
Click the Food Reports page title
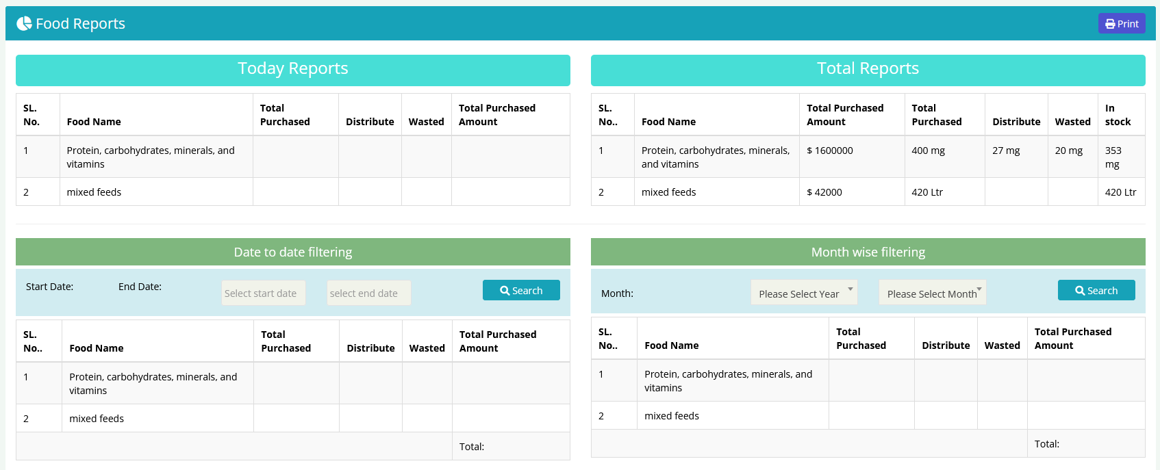80,24
